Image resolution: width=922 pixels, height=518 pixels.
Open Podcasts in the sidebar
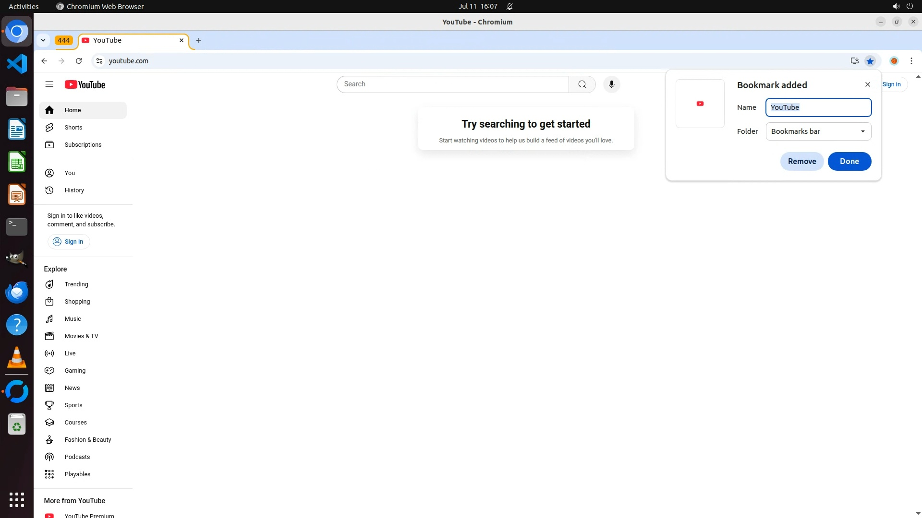pos(77,457)
